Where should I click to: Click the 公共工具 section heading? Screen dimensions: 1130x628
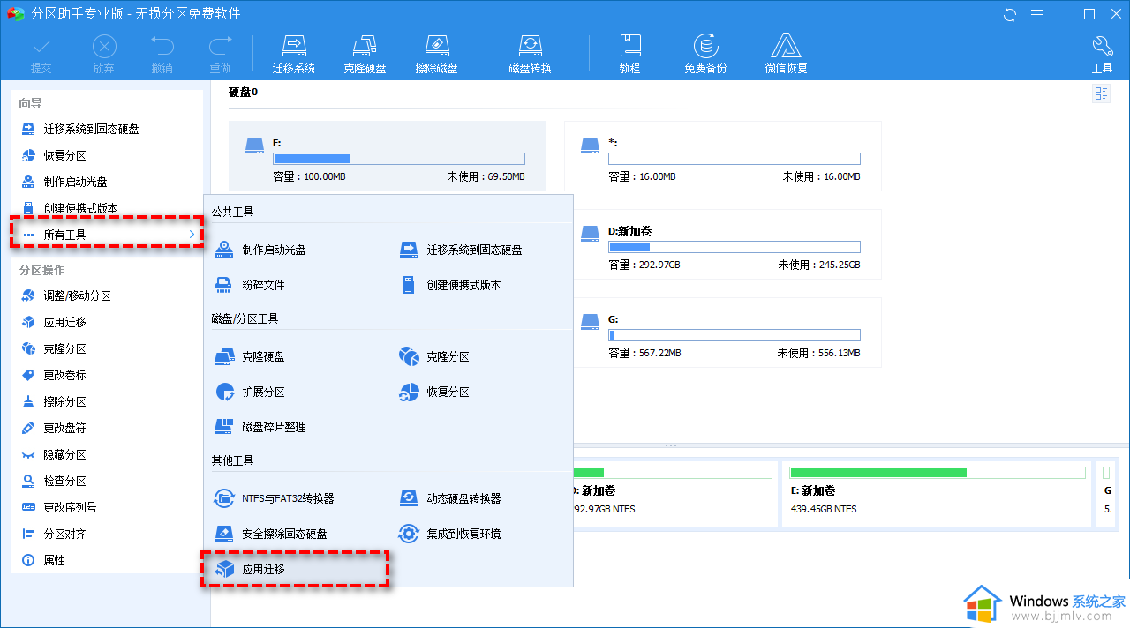coord(232,212)
